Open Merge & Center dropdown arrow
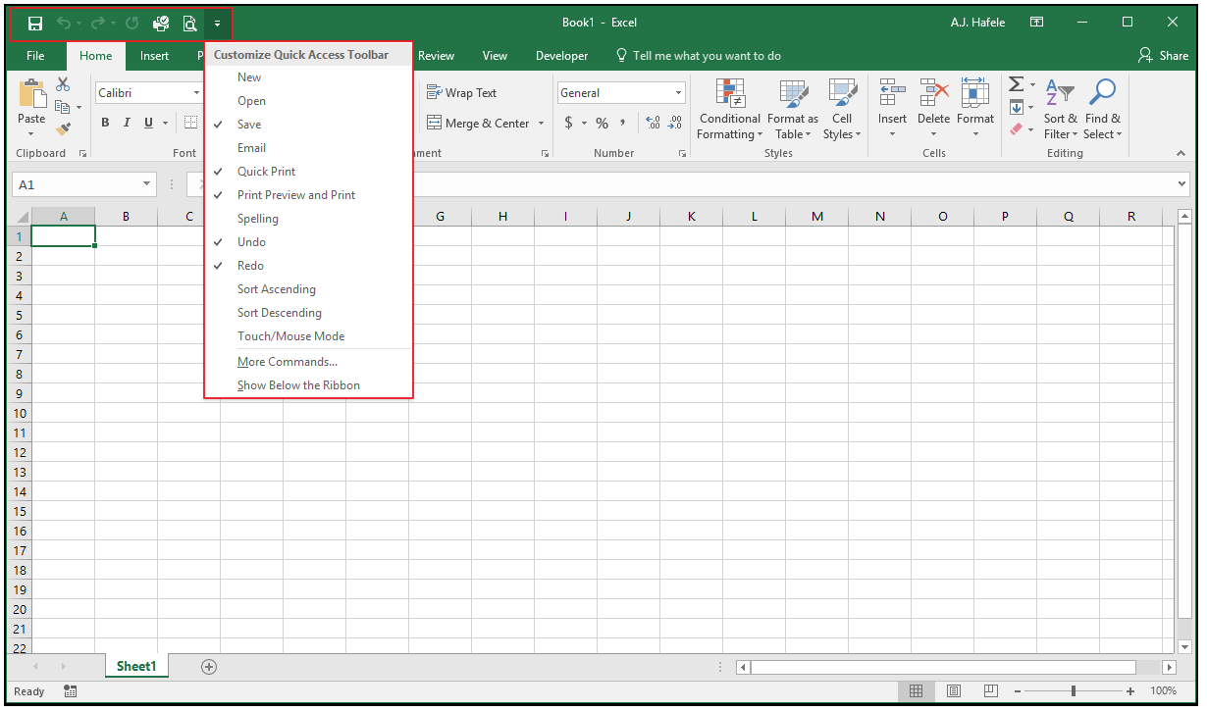 click(x=541, y=124)
